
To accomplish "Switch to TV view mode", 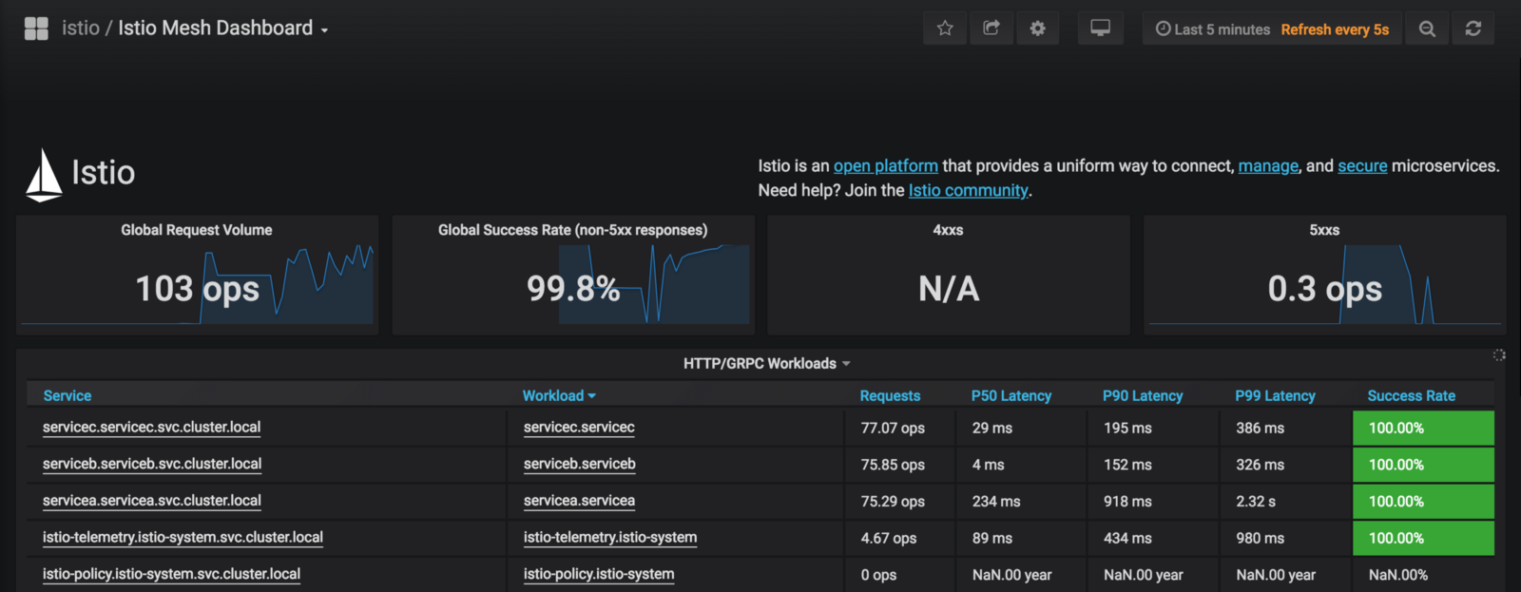I will 1100,29.
